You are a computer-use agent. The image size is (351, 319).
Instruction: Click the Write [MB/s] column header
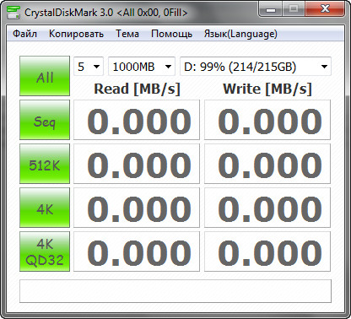(x=267, y=89)
